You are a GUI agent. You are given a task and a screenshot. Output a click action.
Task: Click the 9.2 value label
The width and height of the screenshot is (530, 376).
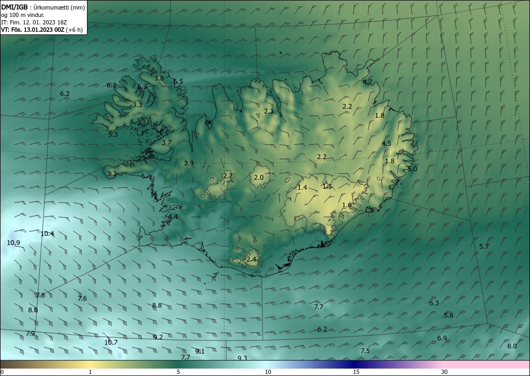pos(158,337)
